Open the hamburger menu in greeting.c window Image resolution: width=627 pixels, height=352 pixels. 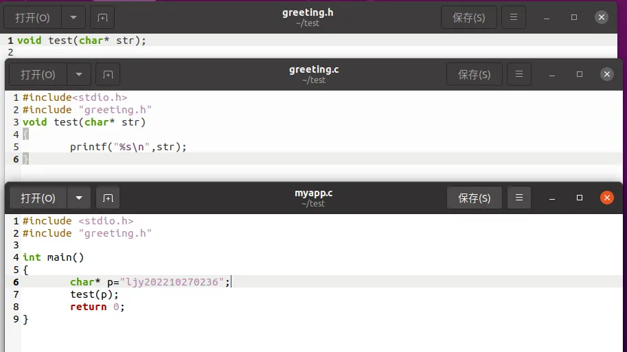519,74
